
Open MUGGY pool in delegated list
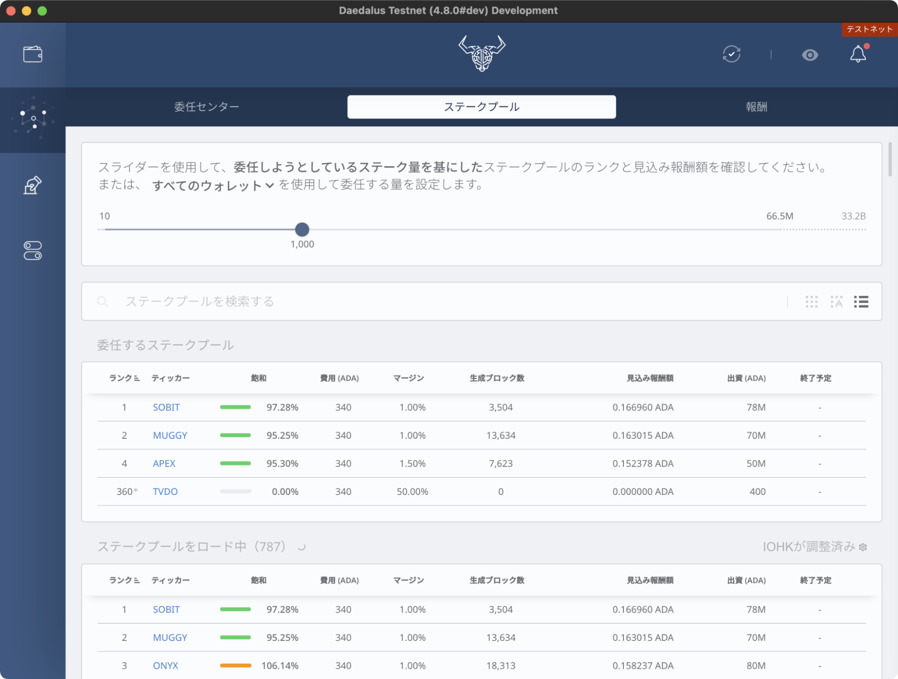point(170,435)
